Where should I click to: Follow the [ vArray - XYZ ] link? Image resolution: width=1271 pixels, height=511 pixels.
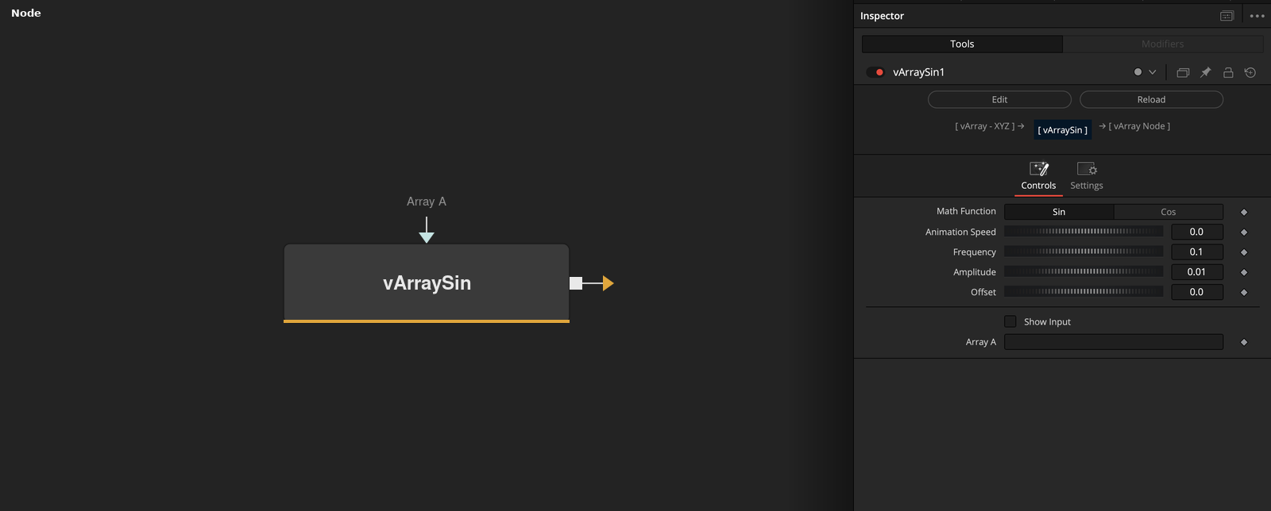[990, 126]
